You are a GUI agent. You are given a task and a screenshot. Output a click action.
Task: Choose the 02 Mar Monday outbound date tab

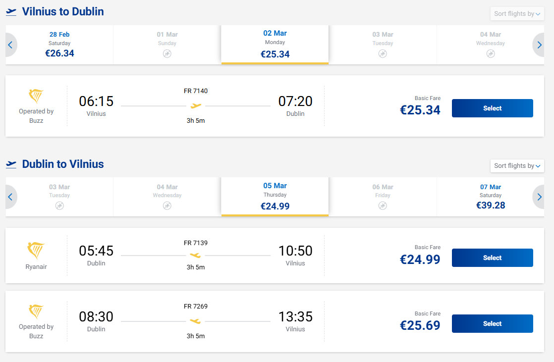tap(275, 45)
